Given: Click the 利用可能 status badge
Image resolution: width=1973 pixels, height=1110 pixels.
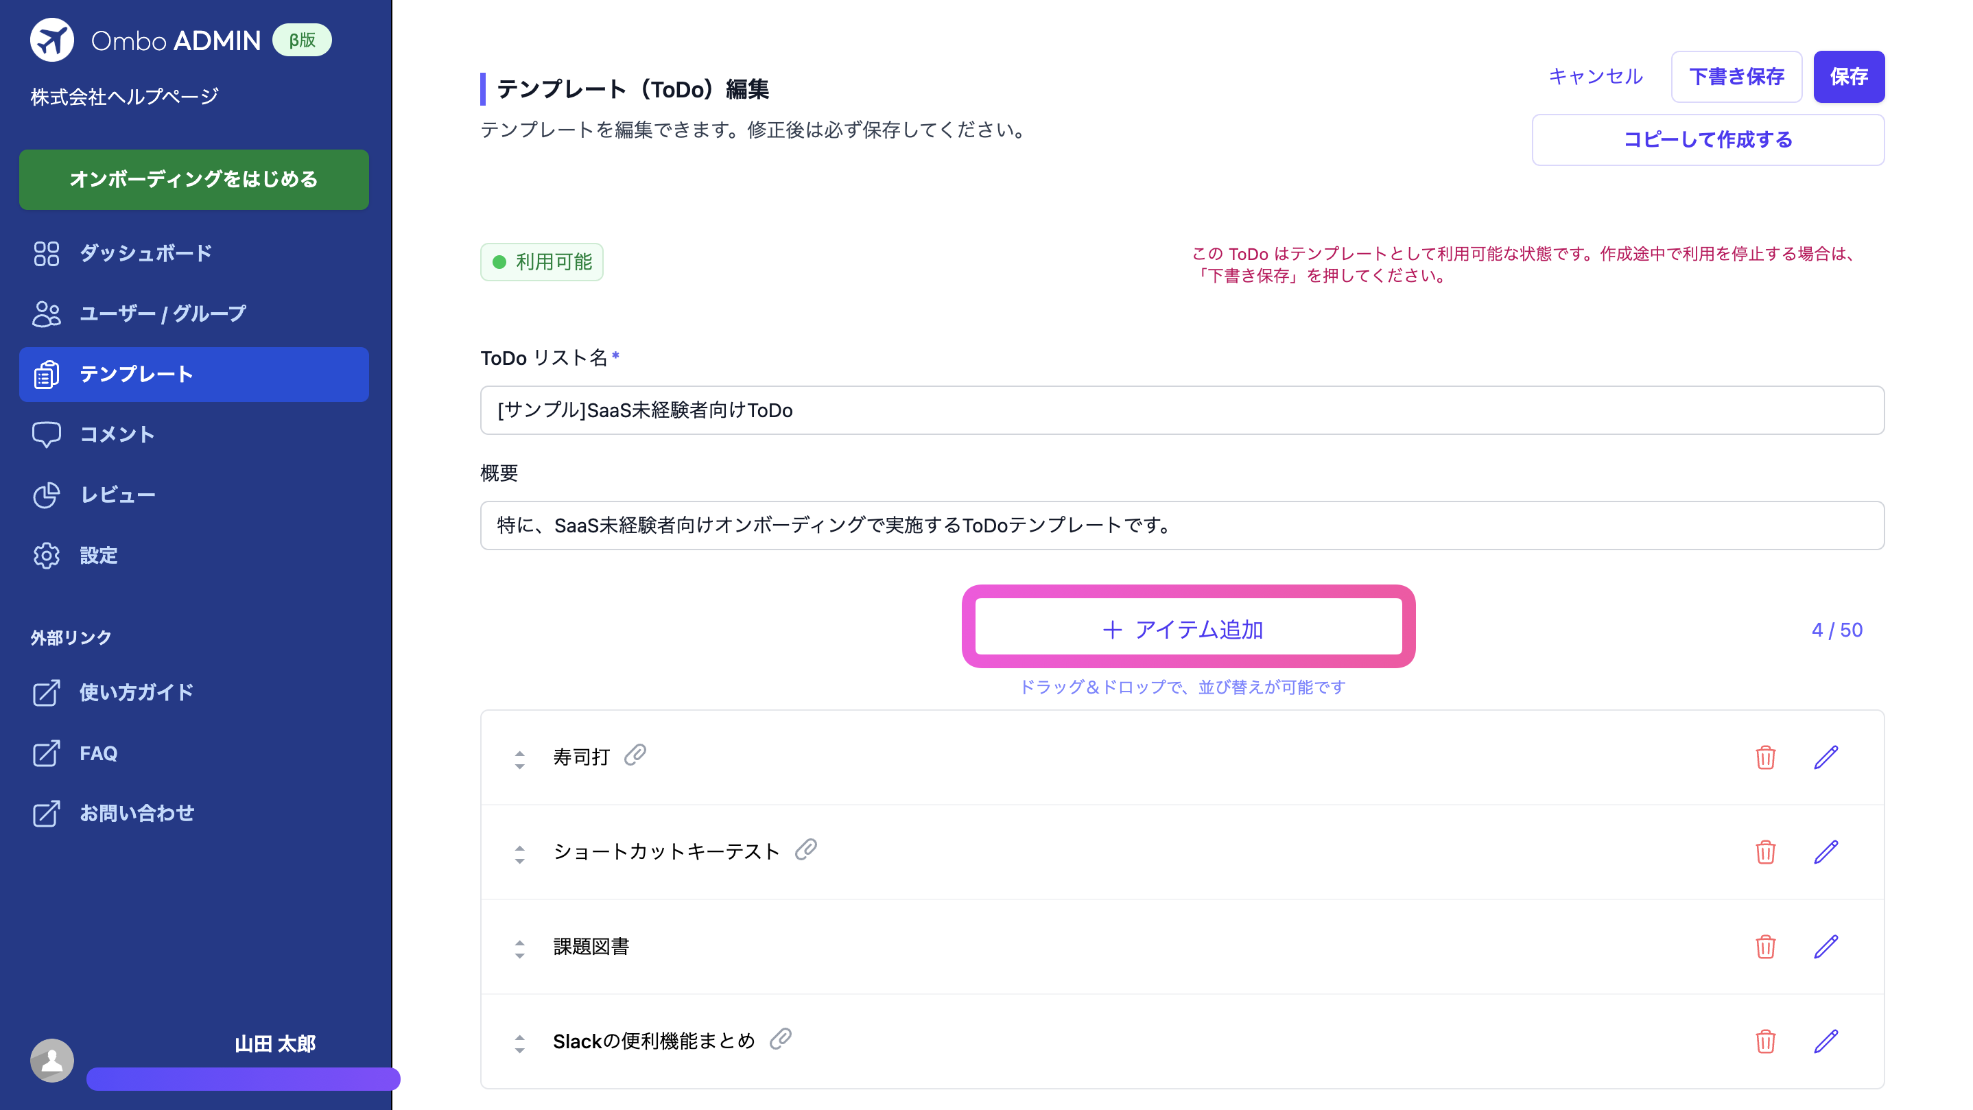Looking at the screenshot, I should click(541, 263).
